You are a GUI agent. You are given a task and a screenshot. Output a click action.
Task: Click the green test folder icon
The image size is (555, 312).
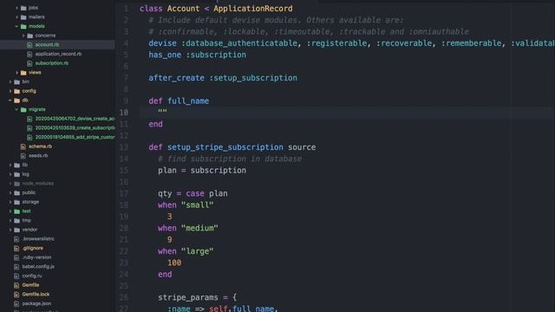click(17, 211)
